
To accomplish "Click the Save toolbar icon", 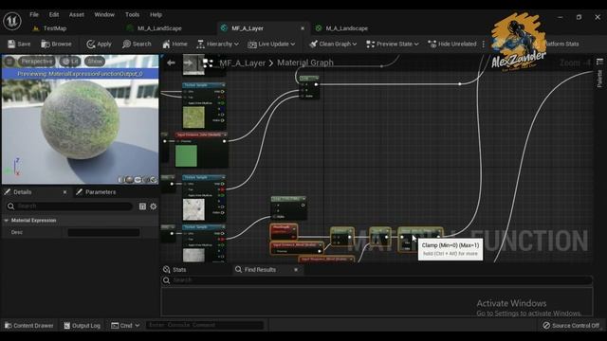I will pos(19,45).
